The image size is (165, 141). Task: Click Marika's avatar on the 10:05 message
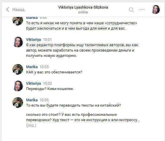pos(18,102)
